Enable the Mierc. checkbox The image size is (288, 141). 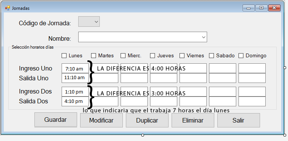tap(123, 56)
